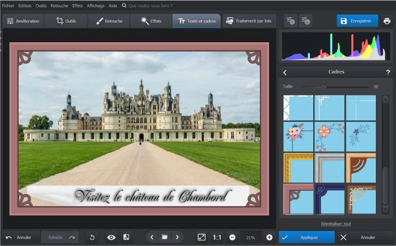
Task: Select the gold ornate frame thumbnail
Action: [298, 168]
